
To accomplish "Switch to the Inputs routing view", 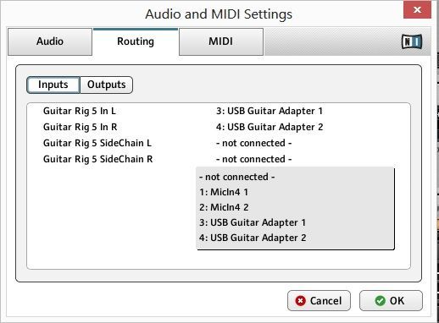I will pos(53,85).
